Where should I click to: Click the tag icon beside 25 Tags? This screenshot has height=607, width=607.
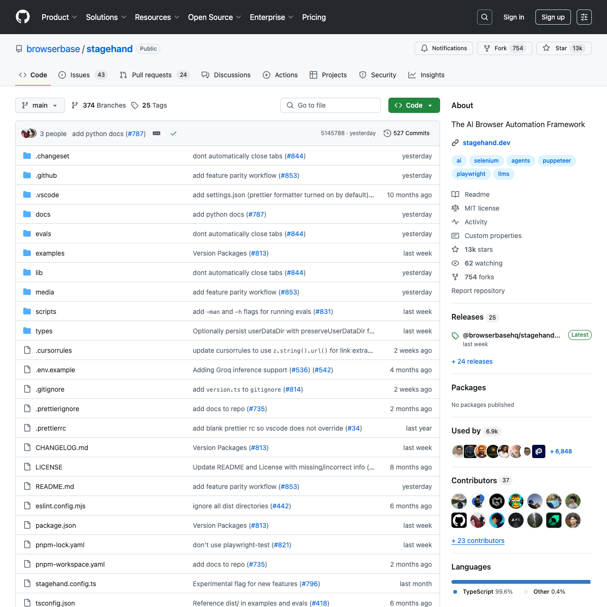(135, 105)
